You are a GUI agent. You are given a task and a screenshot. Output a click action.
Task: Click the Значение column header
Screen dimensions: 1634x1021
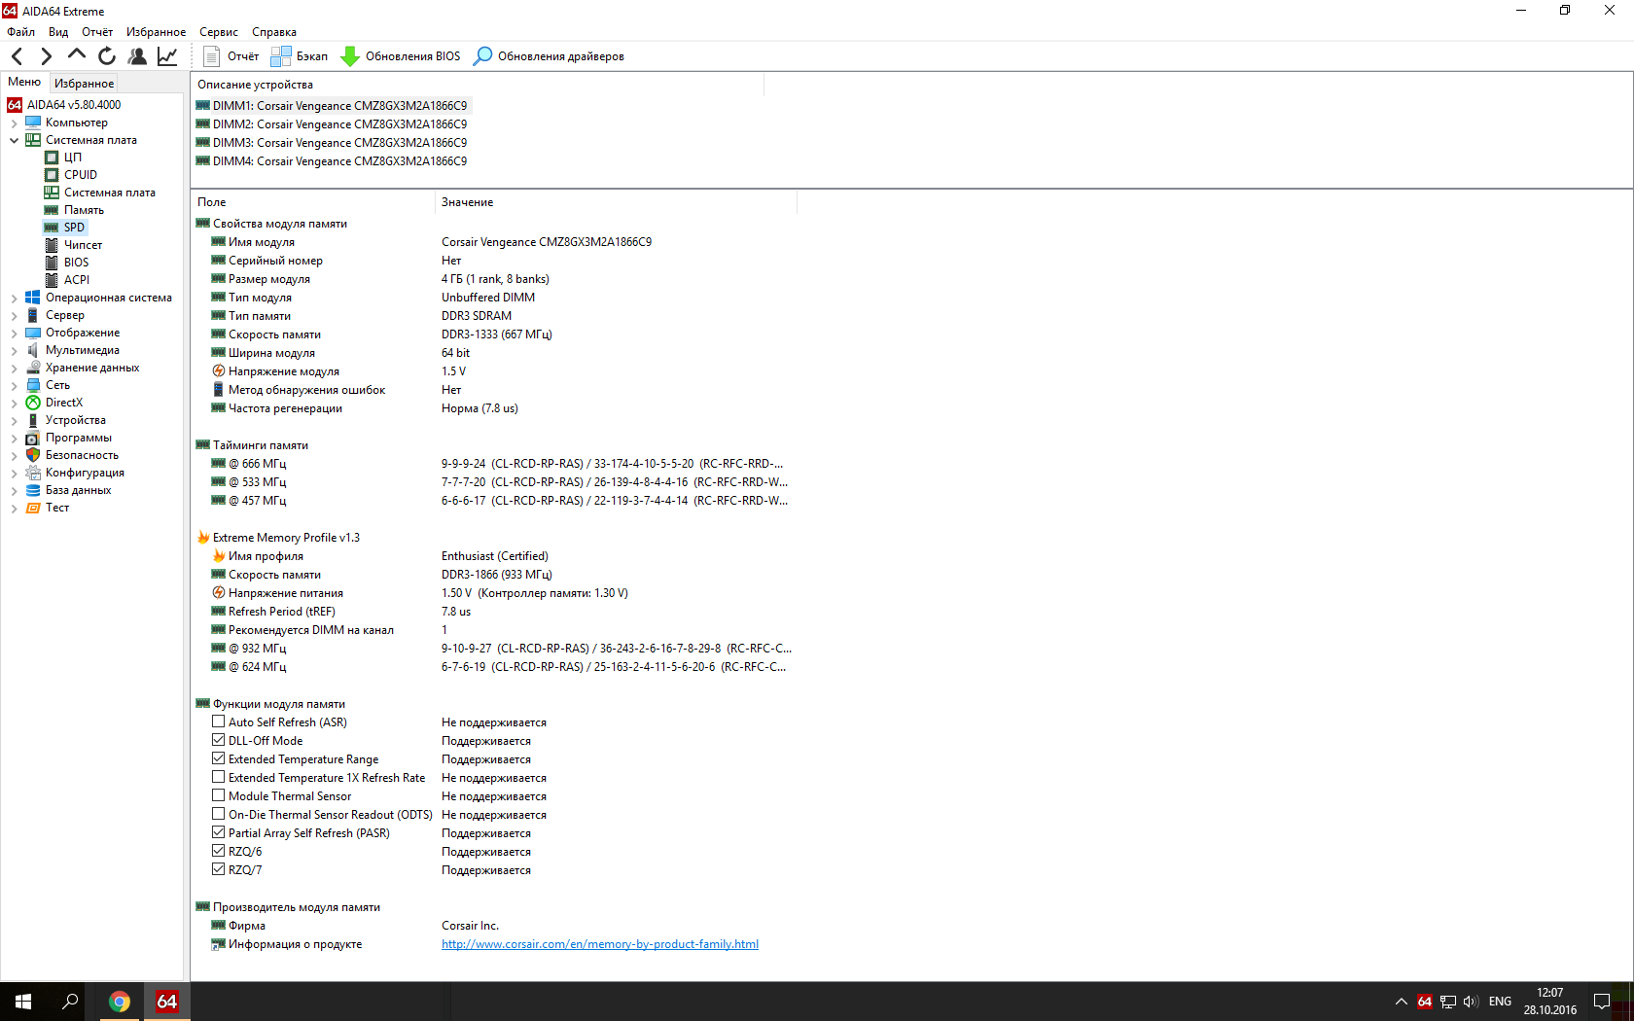point(616,202)
